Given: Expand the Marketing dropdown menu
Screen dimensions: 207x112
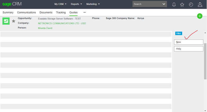Looking at the screenshot, I should (93, 4).
